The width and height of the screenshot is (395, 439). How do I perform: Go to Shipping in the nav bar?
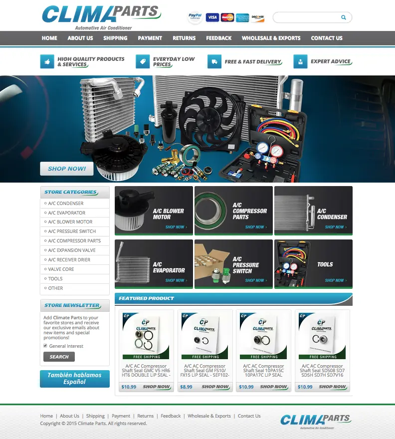115,38
